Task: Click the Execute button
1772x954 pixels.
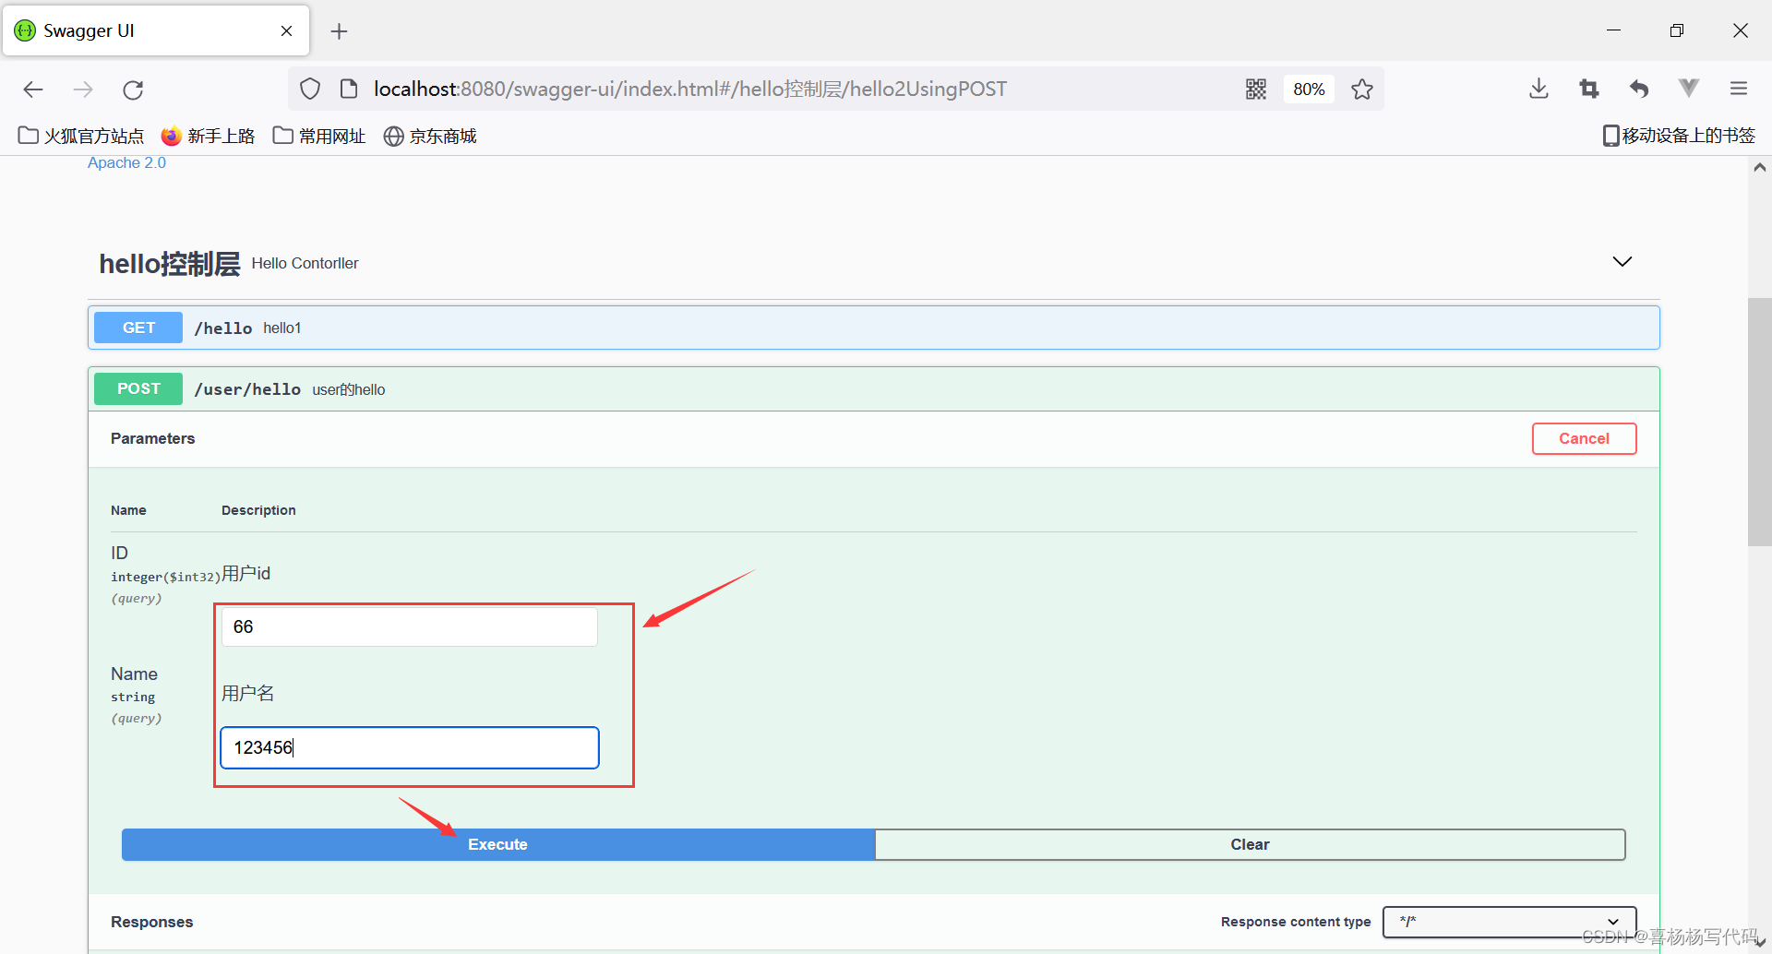Action: pyautogui.click(x=497, y=843)
